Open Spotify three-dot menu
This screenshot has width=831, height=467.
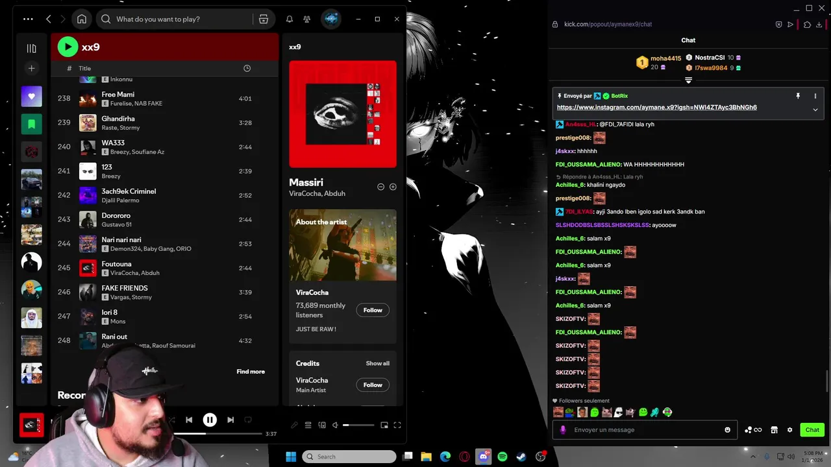[x=28, y=19]
